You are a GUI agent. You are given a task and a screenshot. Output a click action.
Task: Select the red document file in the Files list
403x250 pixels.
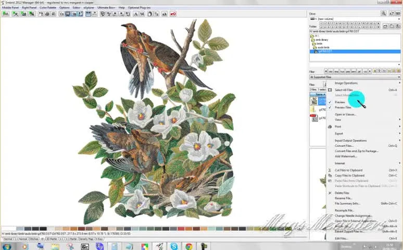tap(313, 118)
